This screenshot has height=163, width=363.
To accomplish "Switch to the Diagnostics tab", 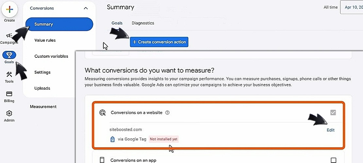I will tap(143, 23).
